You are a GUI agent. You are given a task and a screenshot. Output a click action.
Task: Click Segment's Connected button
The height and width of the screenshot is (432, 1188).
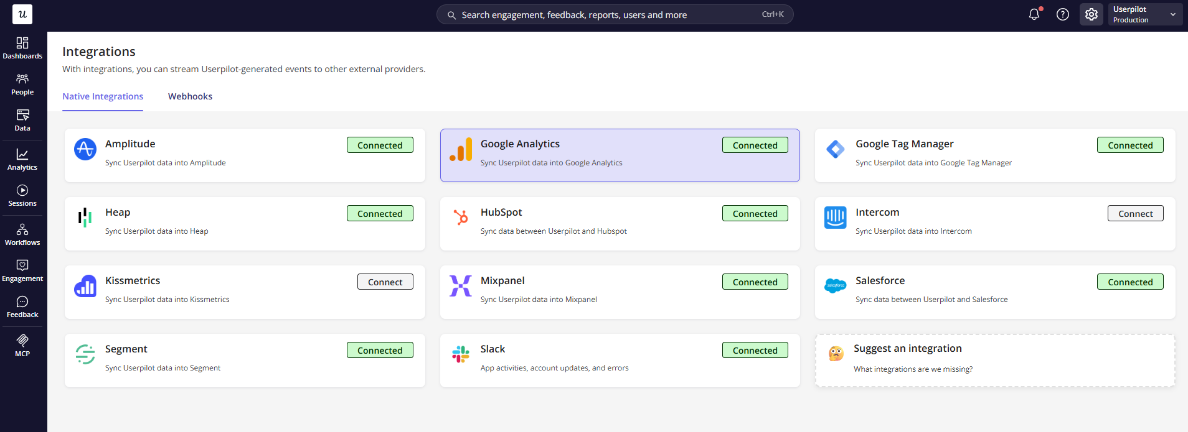(380, 350)
